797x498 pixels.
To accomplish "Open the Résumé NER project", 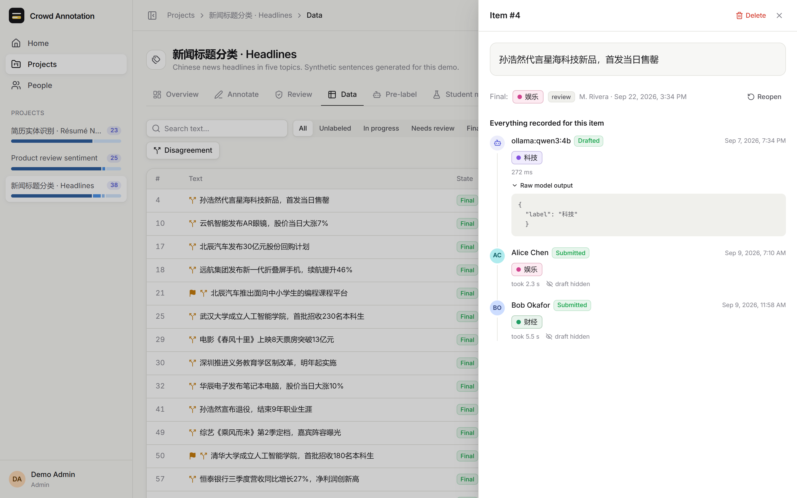I will click(x=66, y=134).
